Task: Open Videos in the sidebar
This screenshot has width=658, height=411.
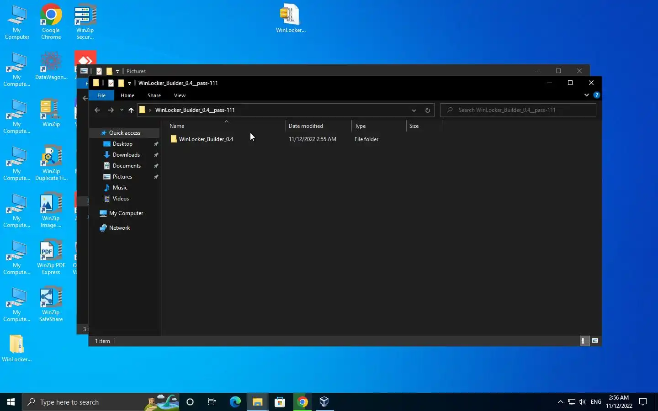Action: click(121, 199)
